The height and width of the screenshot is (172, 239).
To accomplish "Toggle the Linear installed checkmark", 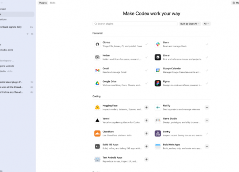I will (207, 57).
